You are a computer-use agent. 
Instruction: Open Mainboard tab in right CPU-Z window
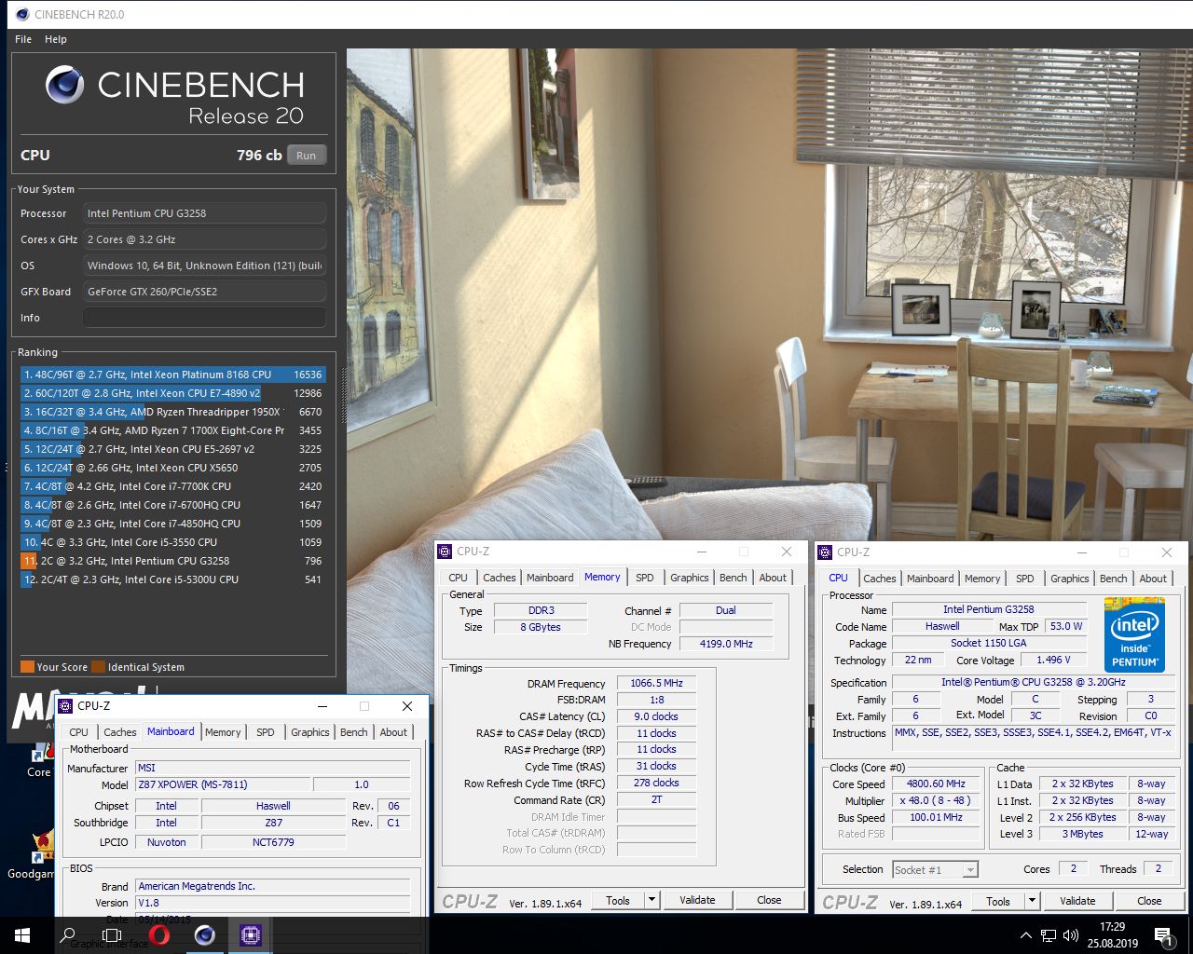pos(930,579)
